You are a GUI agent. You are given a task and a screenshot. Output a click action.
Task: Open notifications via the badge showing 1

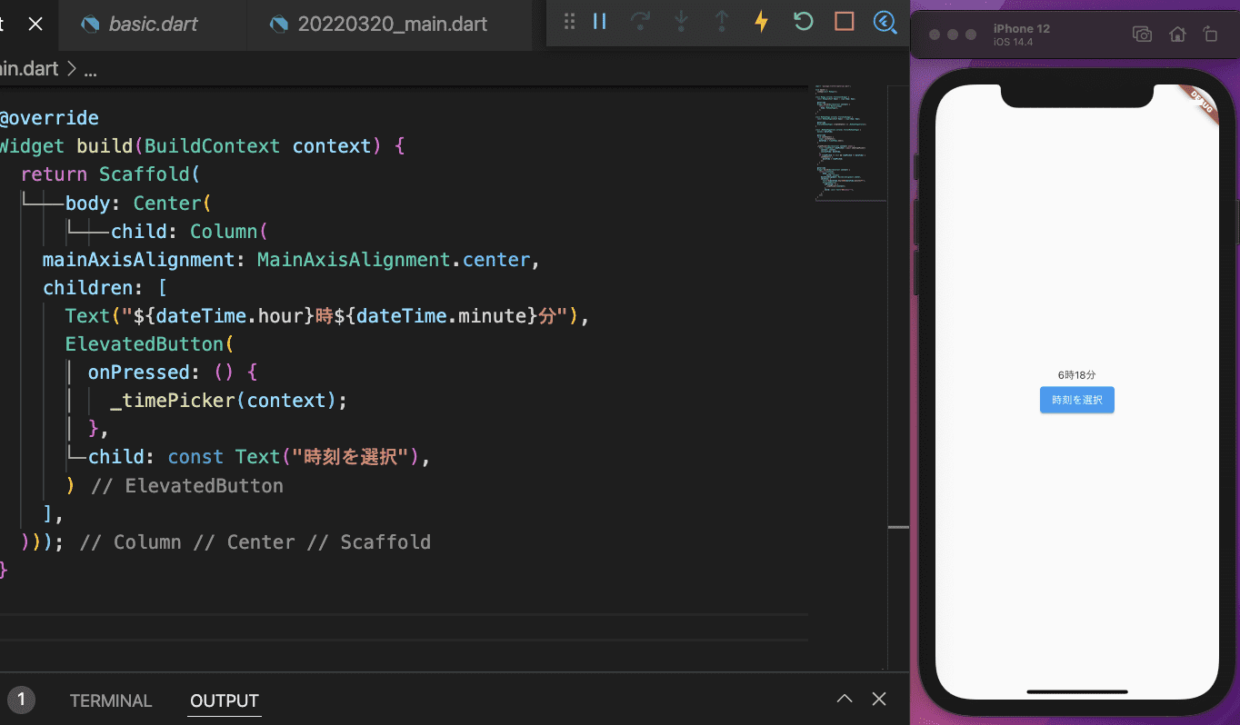tap(21, 700)
